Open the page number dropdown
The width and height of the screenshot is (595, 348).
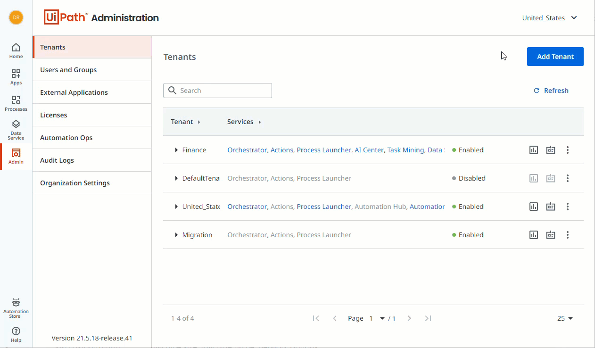coord(377,318)
